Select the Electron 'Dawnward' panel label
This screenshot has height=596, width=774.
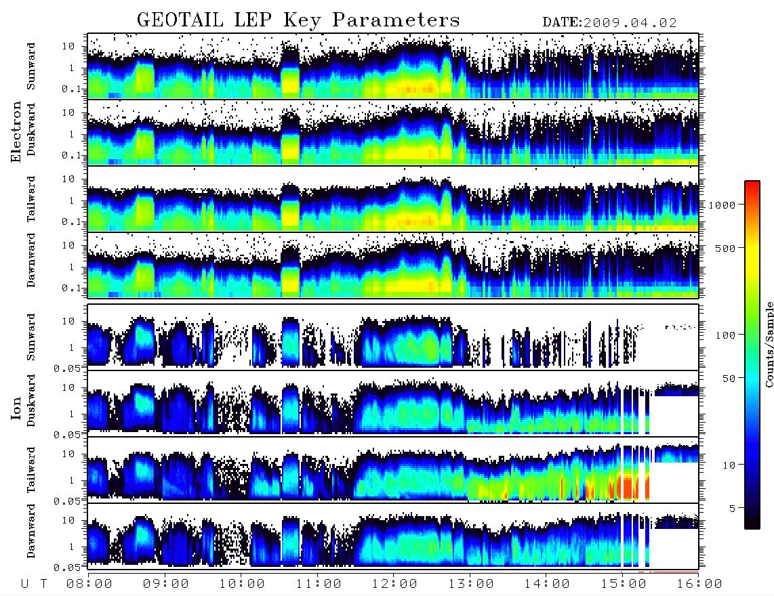pyautogui.click(x=31, y=260)
